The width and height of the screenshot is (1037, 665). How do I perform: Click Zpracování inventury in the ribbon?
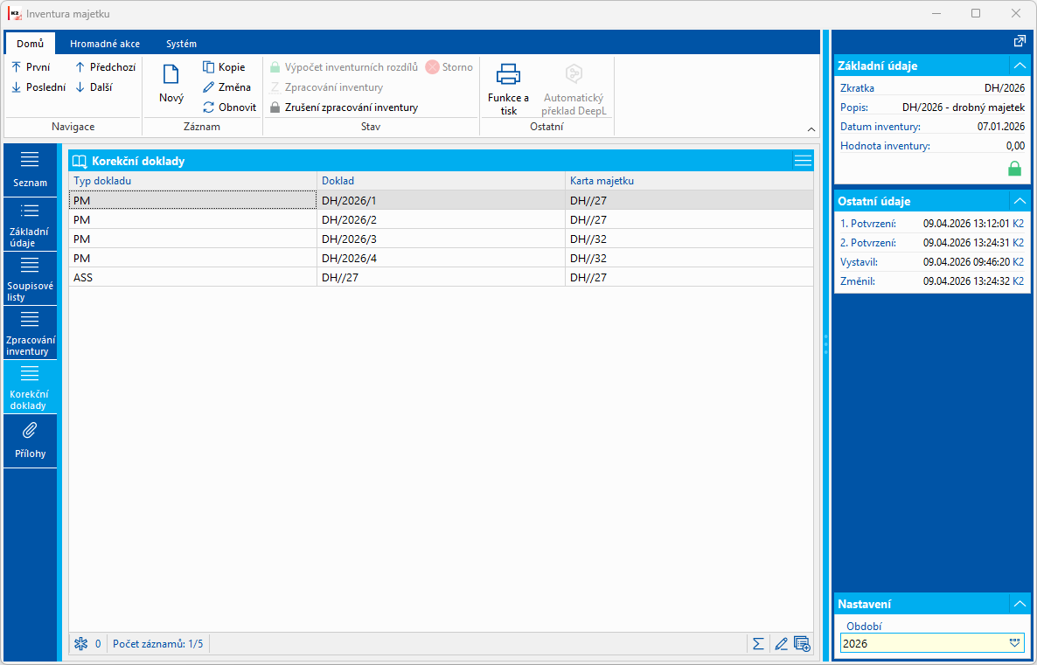click(327, 87)
